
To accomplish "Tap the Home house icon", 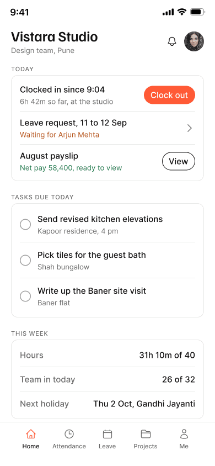I will point(31,434).
